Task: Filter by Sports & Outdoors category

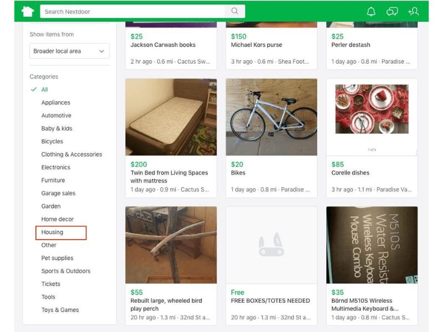Action: pos(66,271)
